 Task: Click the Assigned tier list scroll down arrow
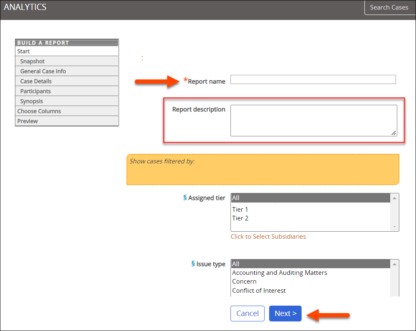coord(394,227)
